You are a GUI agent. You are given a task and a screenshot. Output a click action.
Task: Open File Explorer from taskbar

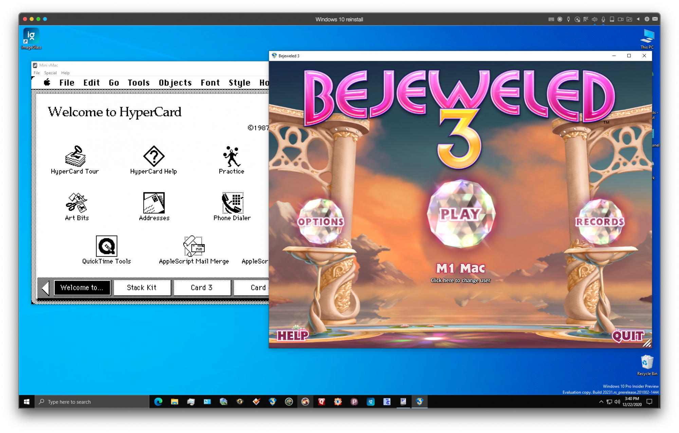(x=175, y=402)
